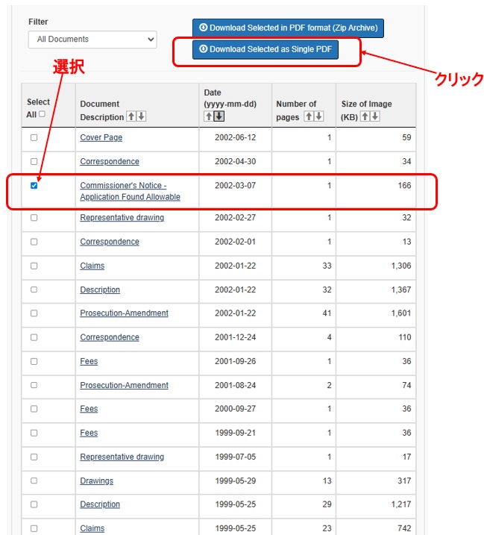This screenshot has width=484, height=535.
Task: Open the Cover Page document link
Action: point(101,138)
